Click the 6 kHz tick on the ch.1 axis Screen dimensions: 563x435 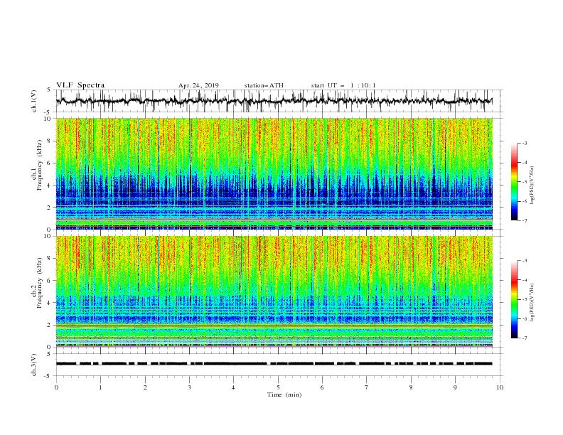(x=50, y=163)
